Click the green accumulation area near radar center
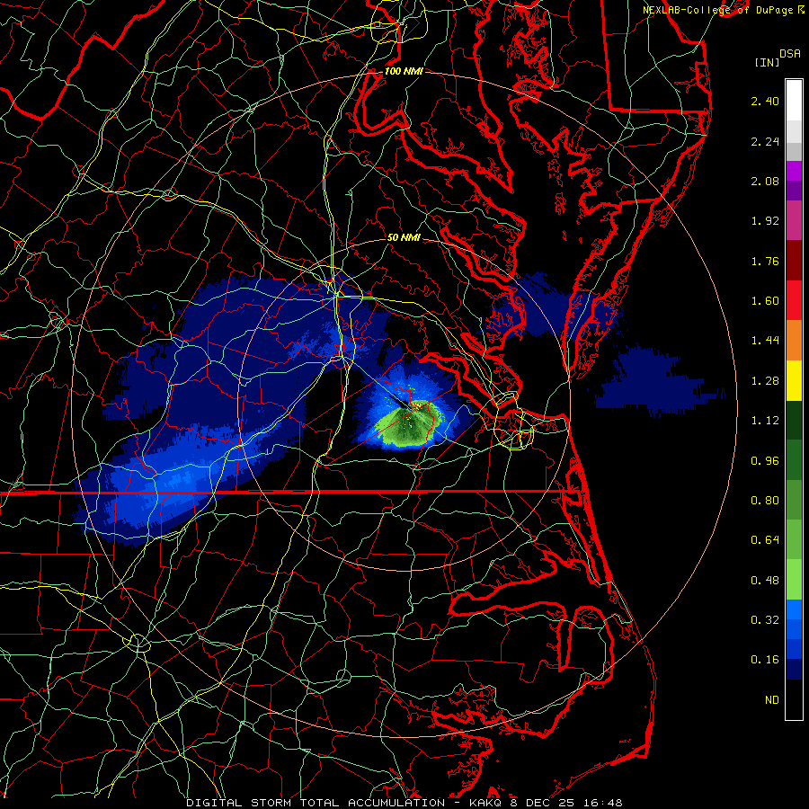Viewport: 809px width, 809px height. (x=407, y=426)
